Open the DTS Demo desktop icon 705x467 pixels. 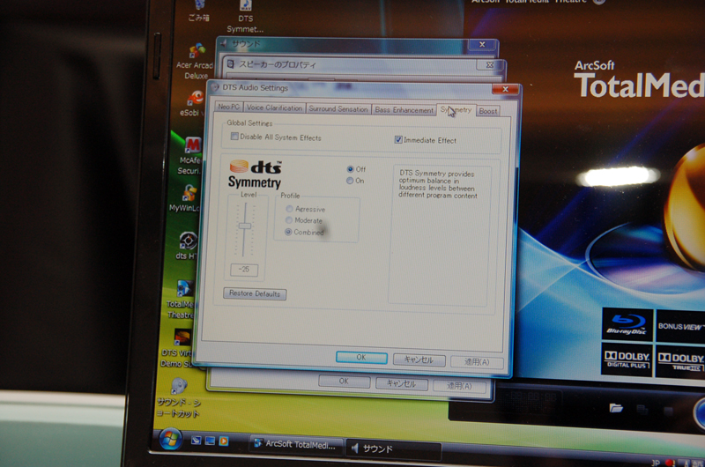click(x=179, y=348)
